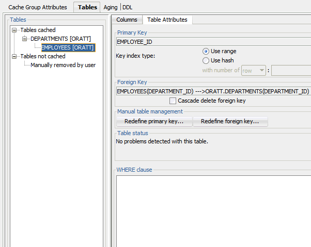Click the Tables cached label

pos(38,30)
